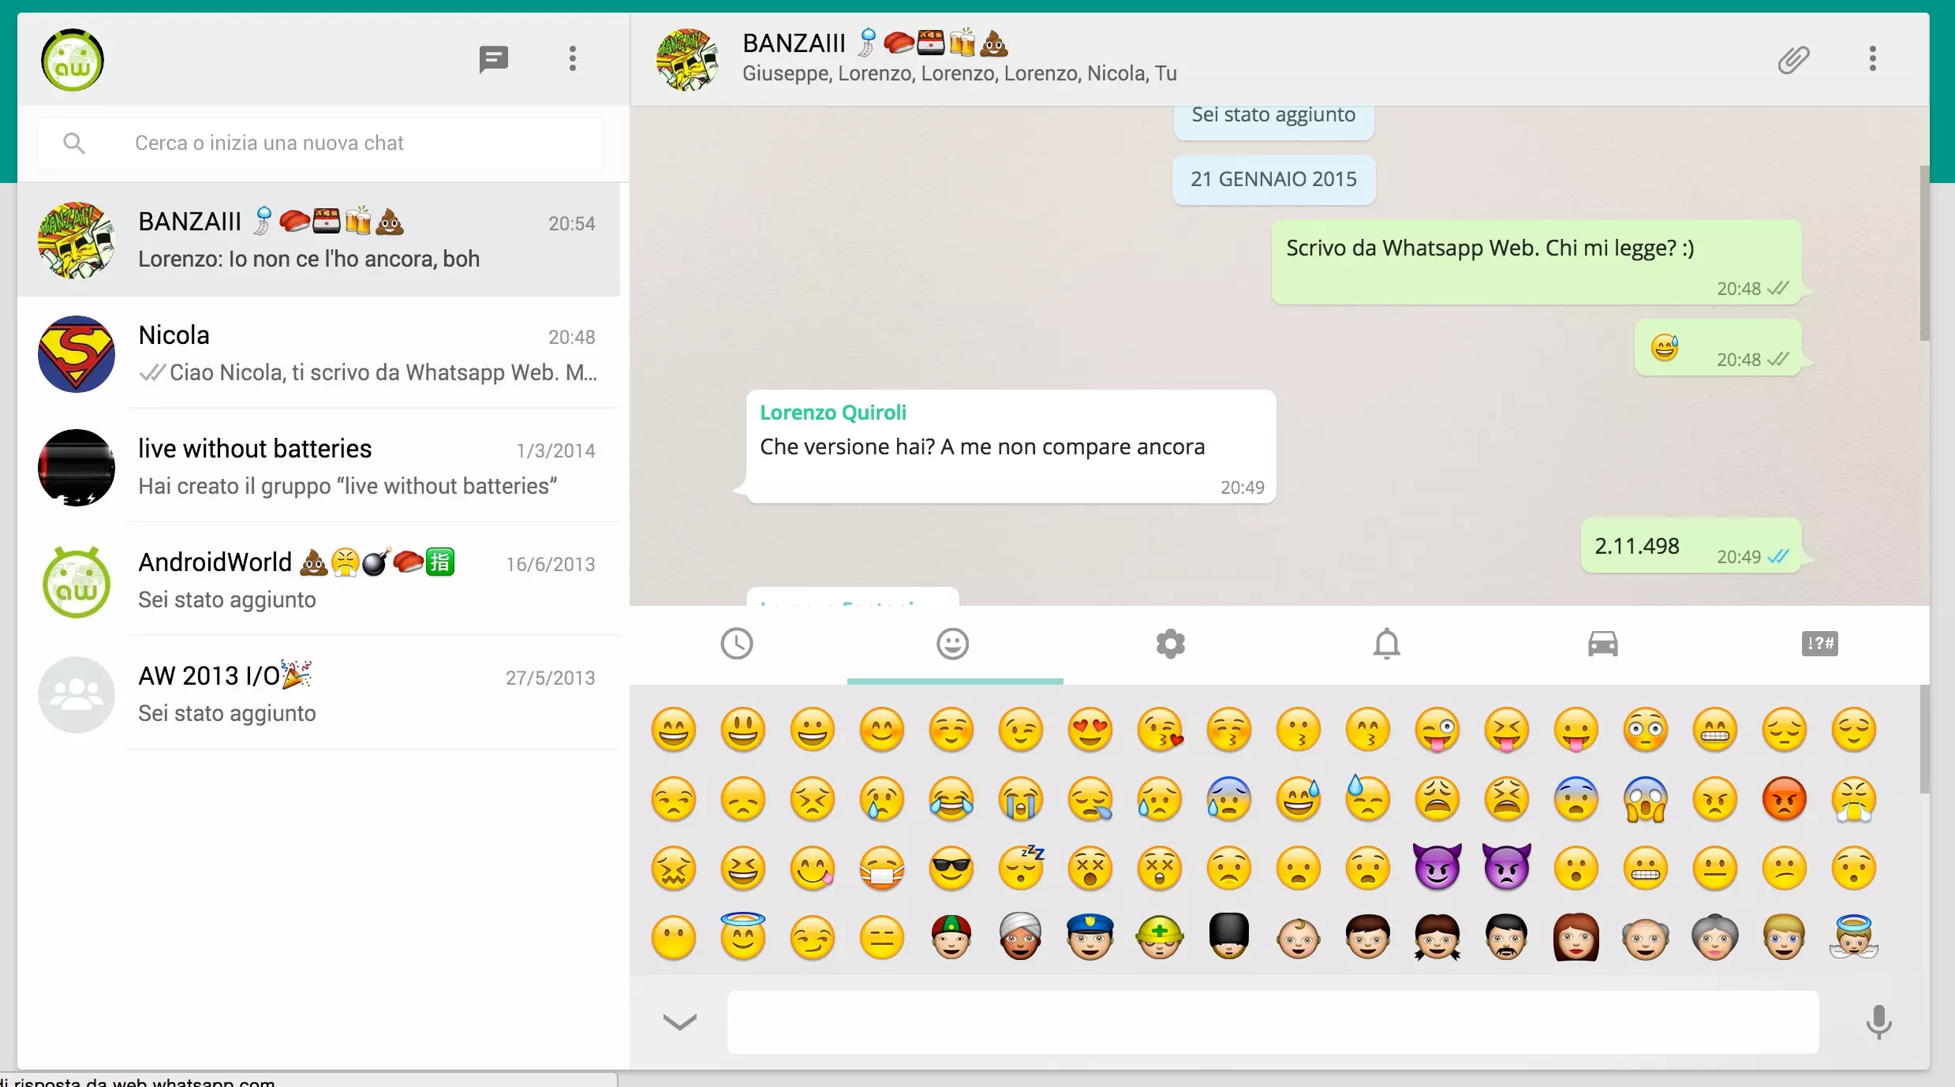
Task: Open the bell emoji category tab
Action: point(1386,644)
